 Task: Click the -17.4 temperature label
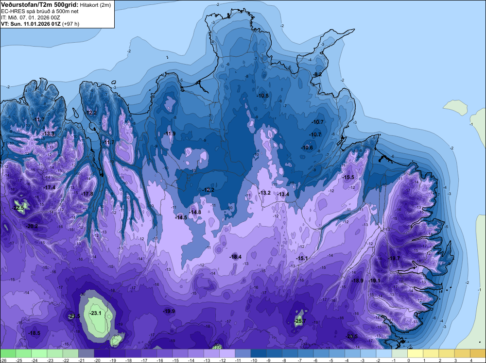[49, 187]
